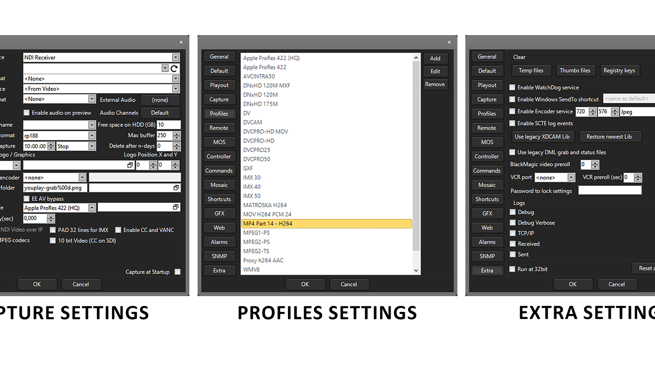Image resolution: width=655 pixels, height=368 pixels.
Task: Expand the Stop action dropdown
Action: 92,146
